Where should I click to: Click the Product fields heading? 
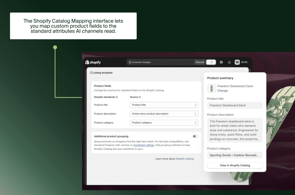tap(103, 86)
